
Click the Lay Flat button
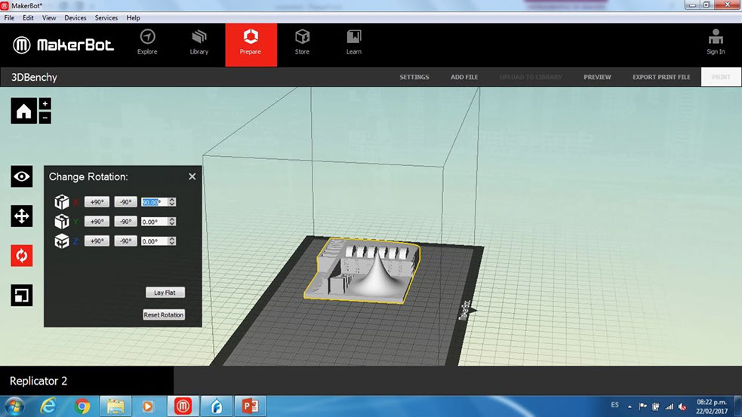click(x=165, y=293)
